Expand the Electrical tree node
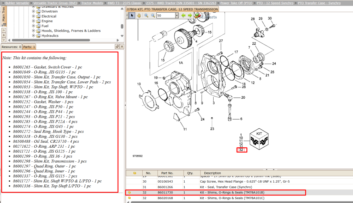Screen dimensions: 353x203 (34, 16)
